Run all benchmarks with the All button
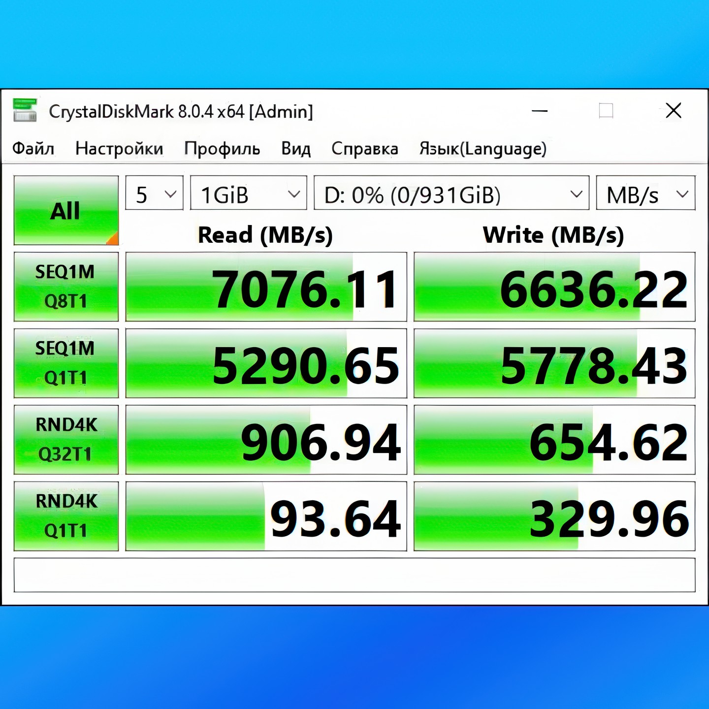The height and width of the screenshot is (709, 709). 66,210
